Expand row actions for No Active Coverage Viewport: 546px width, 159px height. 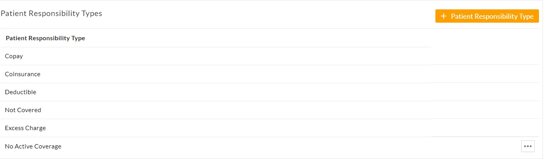(x=528, y=146)
